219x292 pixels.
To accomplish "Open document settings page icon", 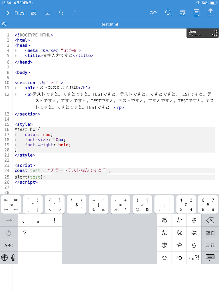I will click(196, 13).
